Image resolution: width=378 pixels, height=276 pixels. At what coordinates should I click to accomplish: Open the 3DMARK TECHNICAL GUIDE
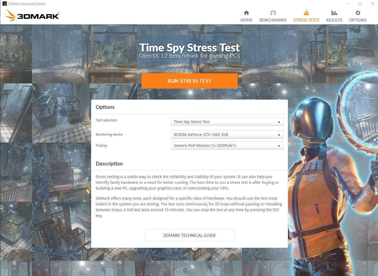coord(190,235)
